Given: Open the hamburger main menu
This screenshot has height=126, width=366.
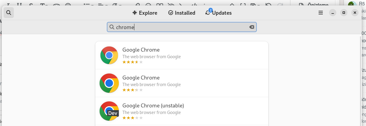Looking at the screenshot, I should [321, 13].
